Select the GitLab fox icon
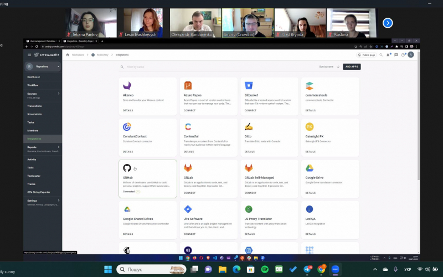This screenshot has height=277, width=443. 188,168
